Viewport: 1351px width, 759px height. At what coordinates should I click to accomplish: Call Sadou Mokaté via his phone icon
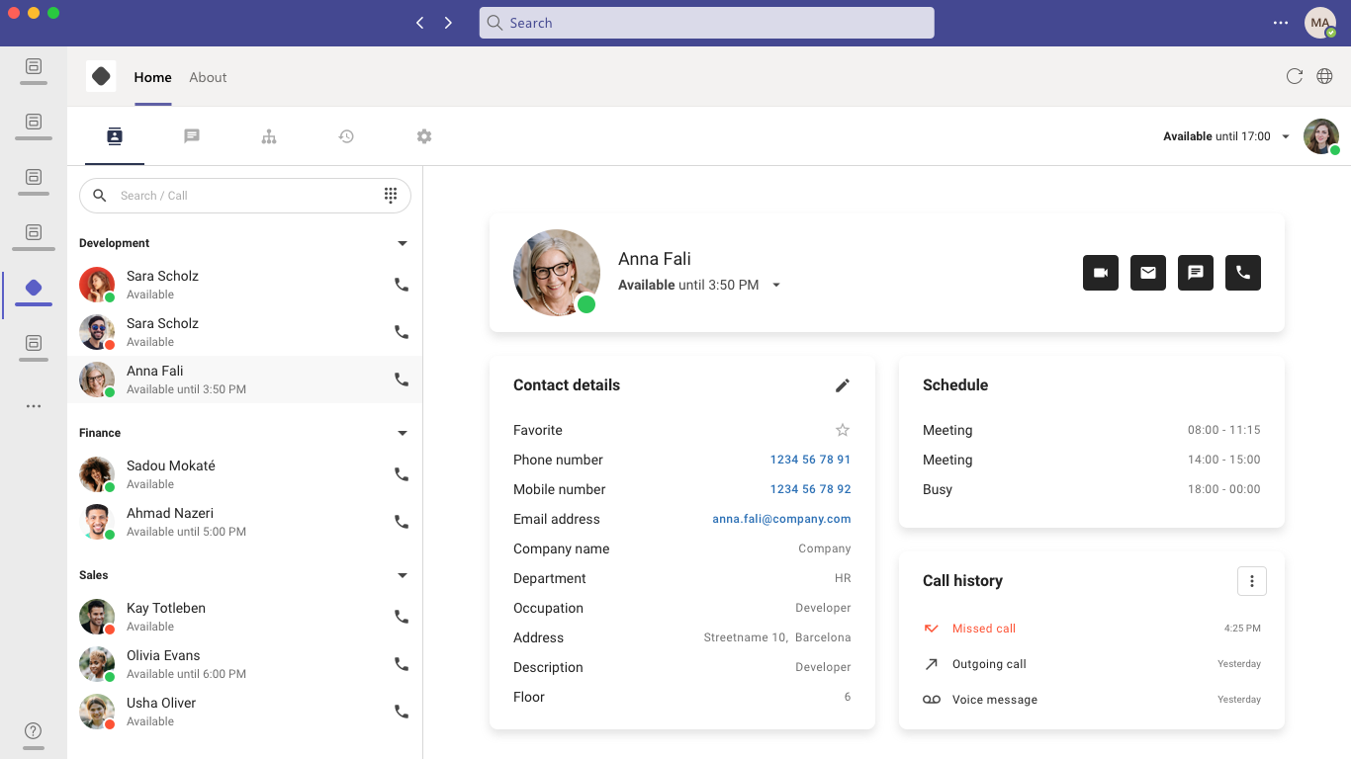(x=401, y=474)
